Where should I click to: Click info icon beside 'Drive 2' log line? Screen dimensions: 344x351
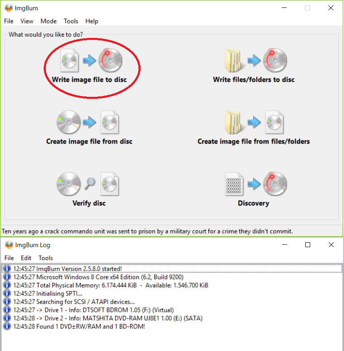point(7,318)
